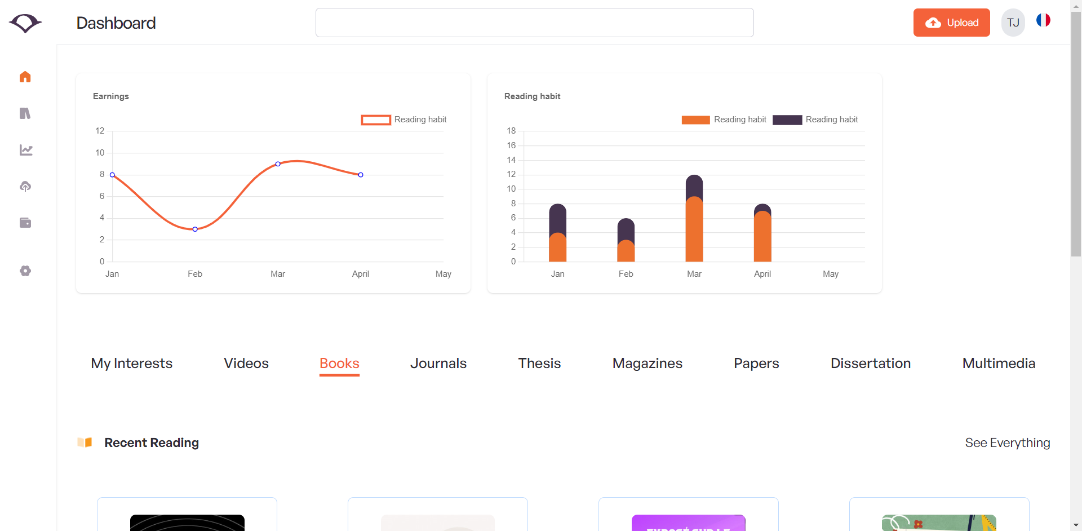Switch to the Multimedia tab

[x=999, y=364]
